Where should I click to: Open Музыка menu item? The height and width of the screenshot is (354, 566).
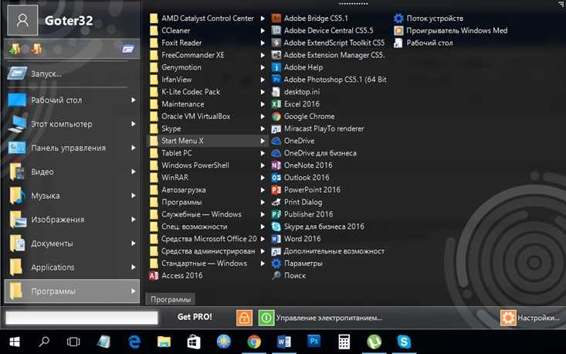click(72, 196)
